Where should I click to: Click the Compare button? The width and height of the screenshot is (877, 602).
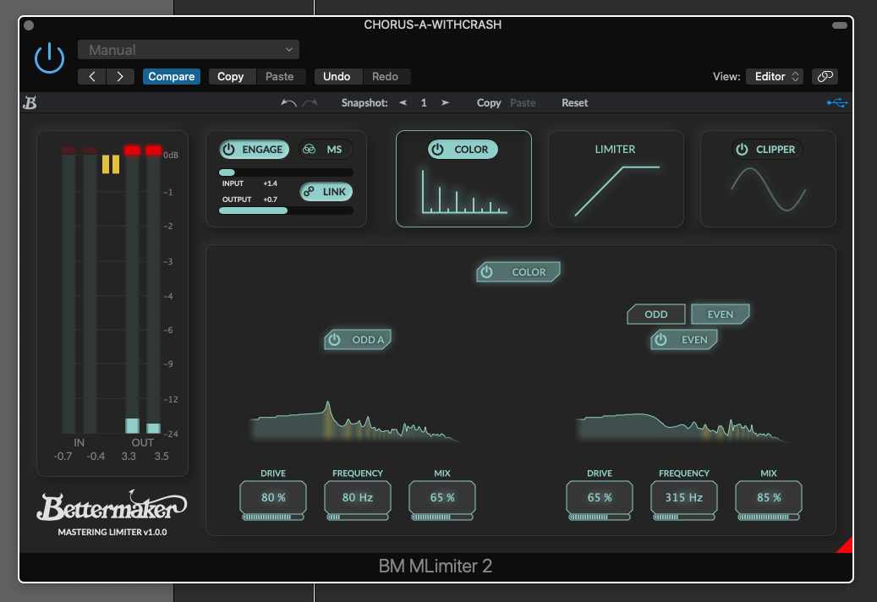[171, 77]
